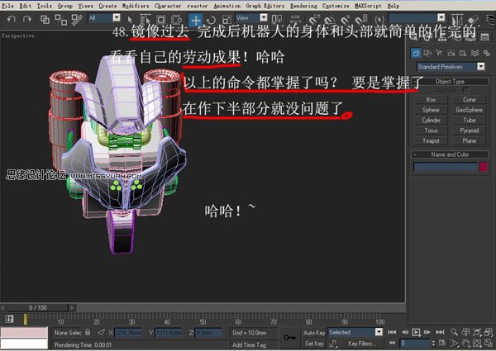496x351 pixels.
Task: Open the Mirror tool in toolbar
Action: [x=456, y=20]
